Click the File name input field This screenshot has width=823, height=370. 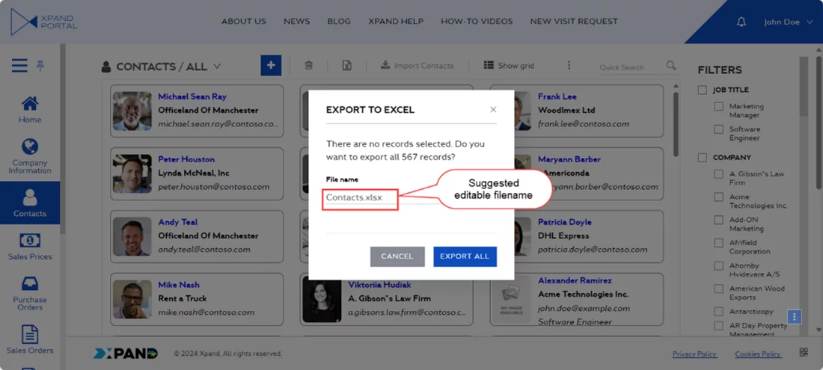tap(360, 198)
